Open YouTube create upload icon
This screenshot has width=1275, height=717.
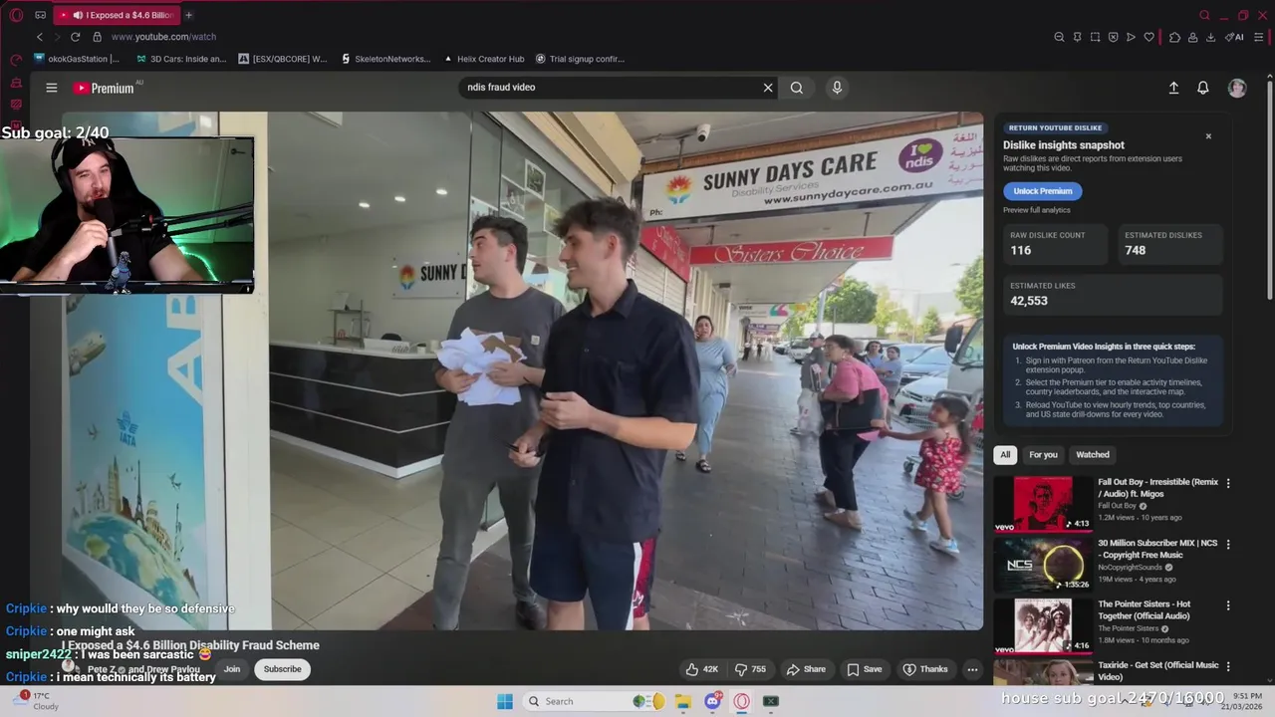point(1173,88)
